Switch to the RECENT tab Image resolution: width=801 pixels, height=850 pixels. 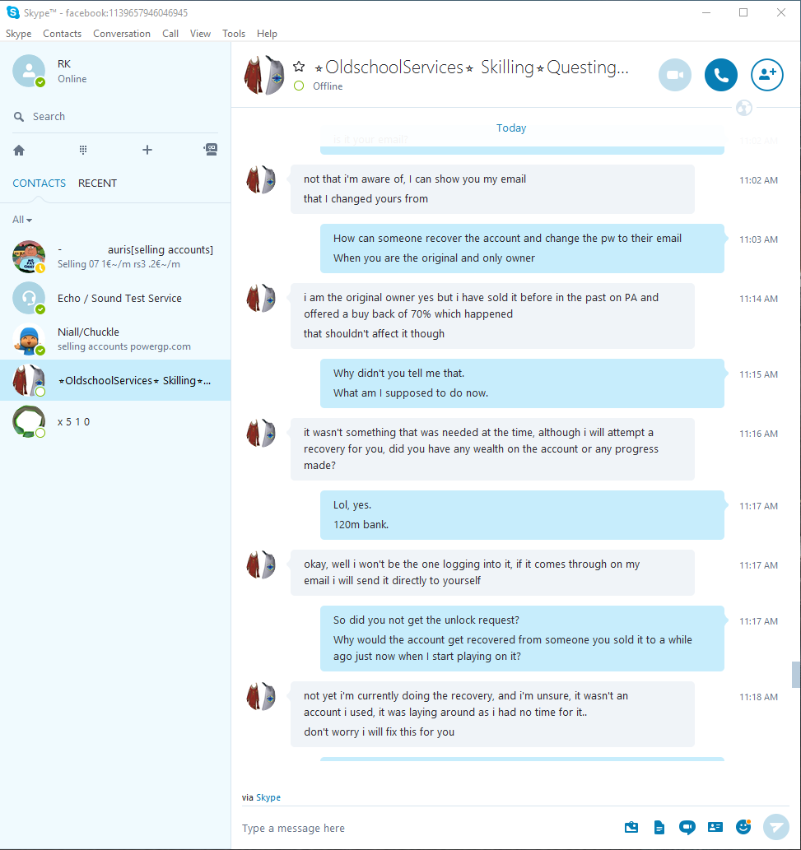[x=97, y=183]
